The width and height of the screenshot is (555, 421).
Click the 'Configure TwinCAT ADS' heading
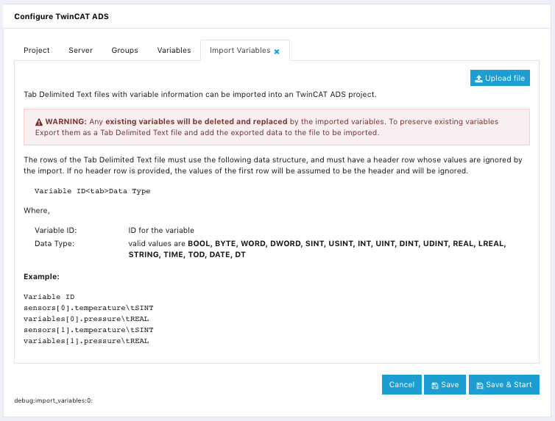coord(62,17)
